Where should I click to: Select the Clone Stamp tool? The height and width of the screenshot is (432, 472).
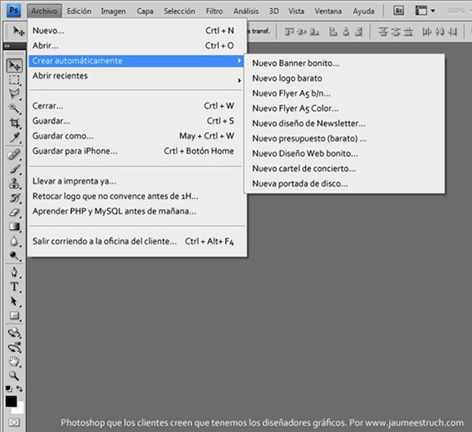[15, 183]
